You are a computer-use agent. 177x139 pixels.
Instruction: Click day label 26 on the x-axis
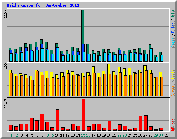(x=140, y=135)
